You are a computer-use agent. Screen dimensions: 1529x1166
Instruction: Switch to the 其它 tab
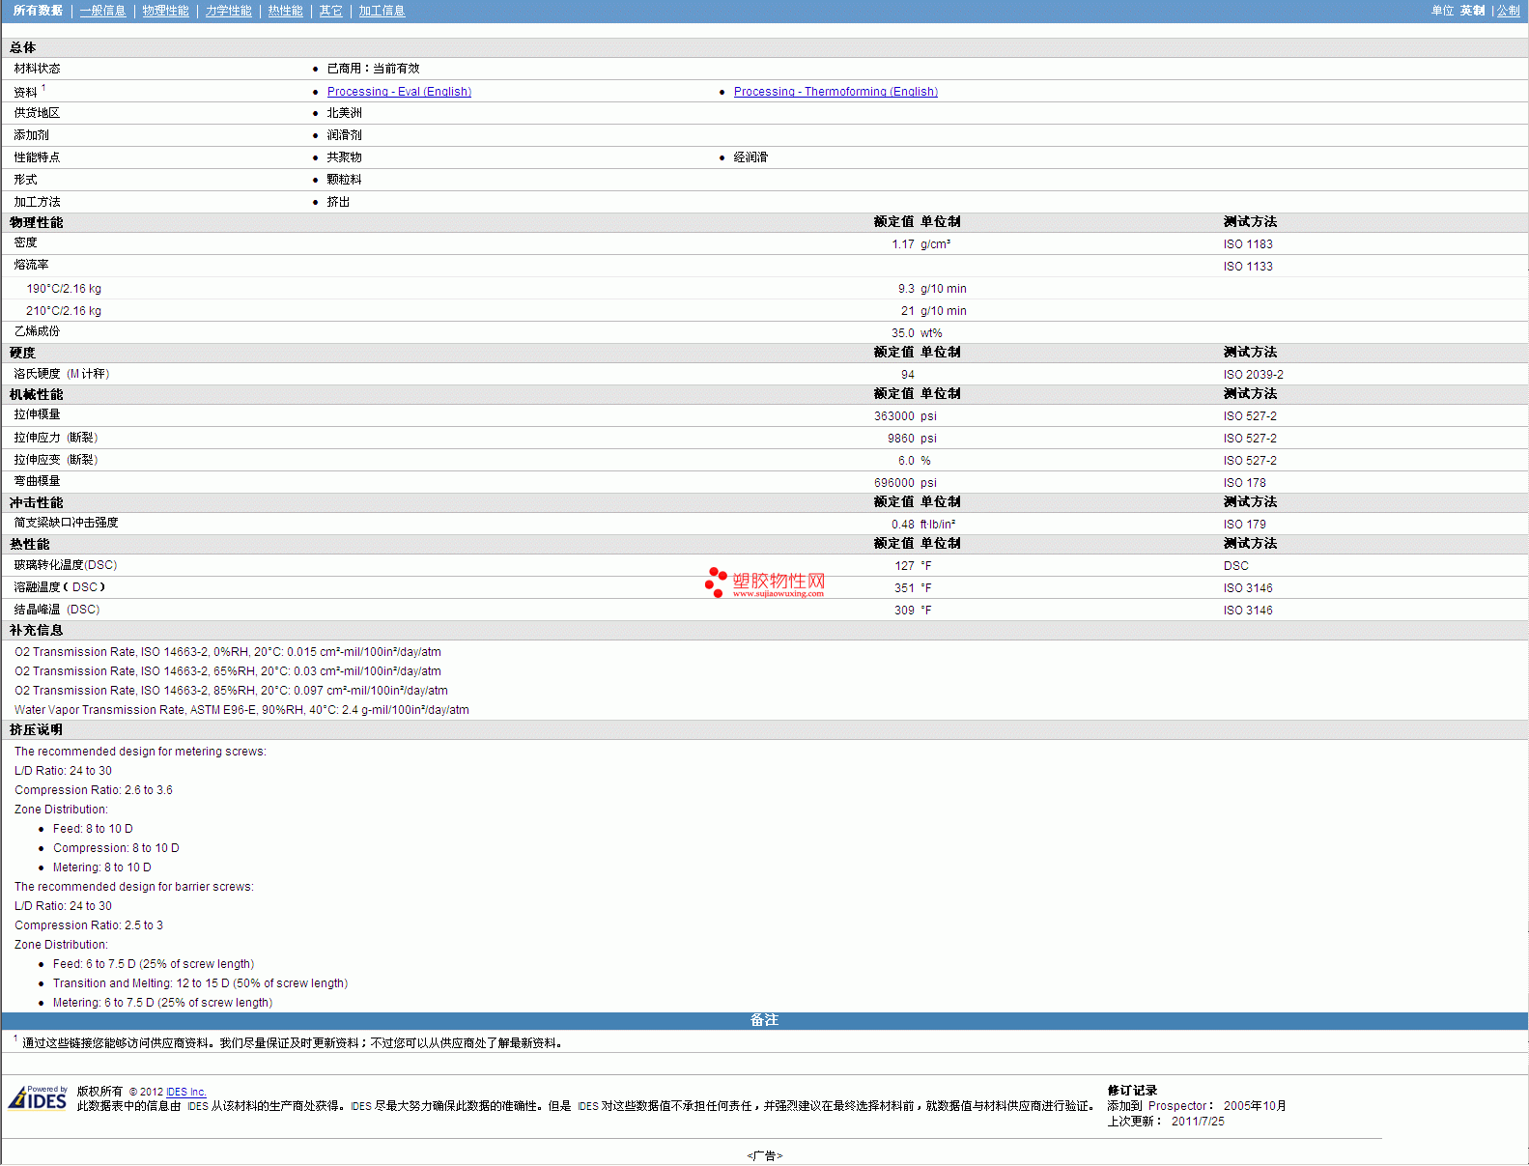click(330, 11)
